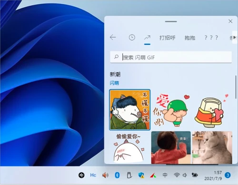This screenshot has height=185, width=238.
Task: Pick the gray cat GIF
Action: click(x=212, y=147)
